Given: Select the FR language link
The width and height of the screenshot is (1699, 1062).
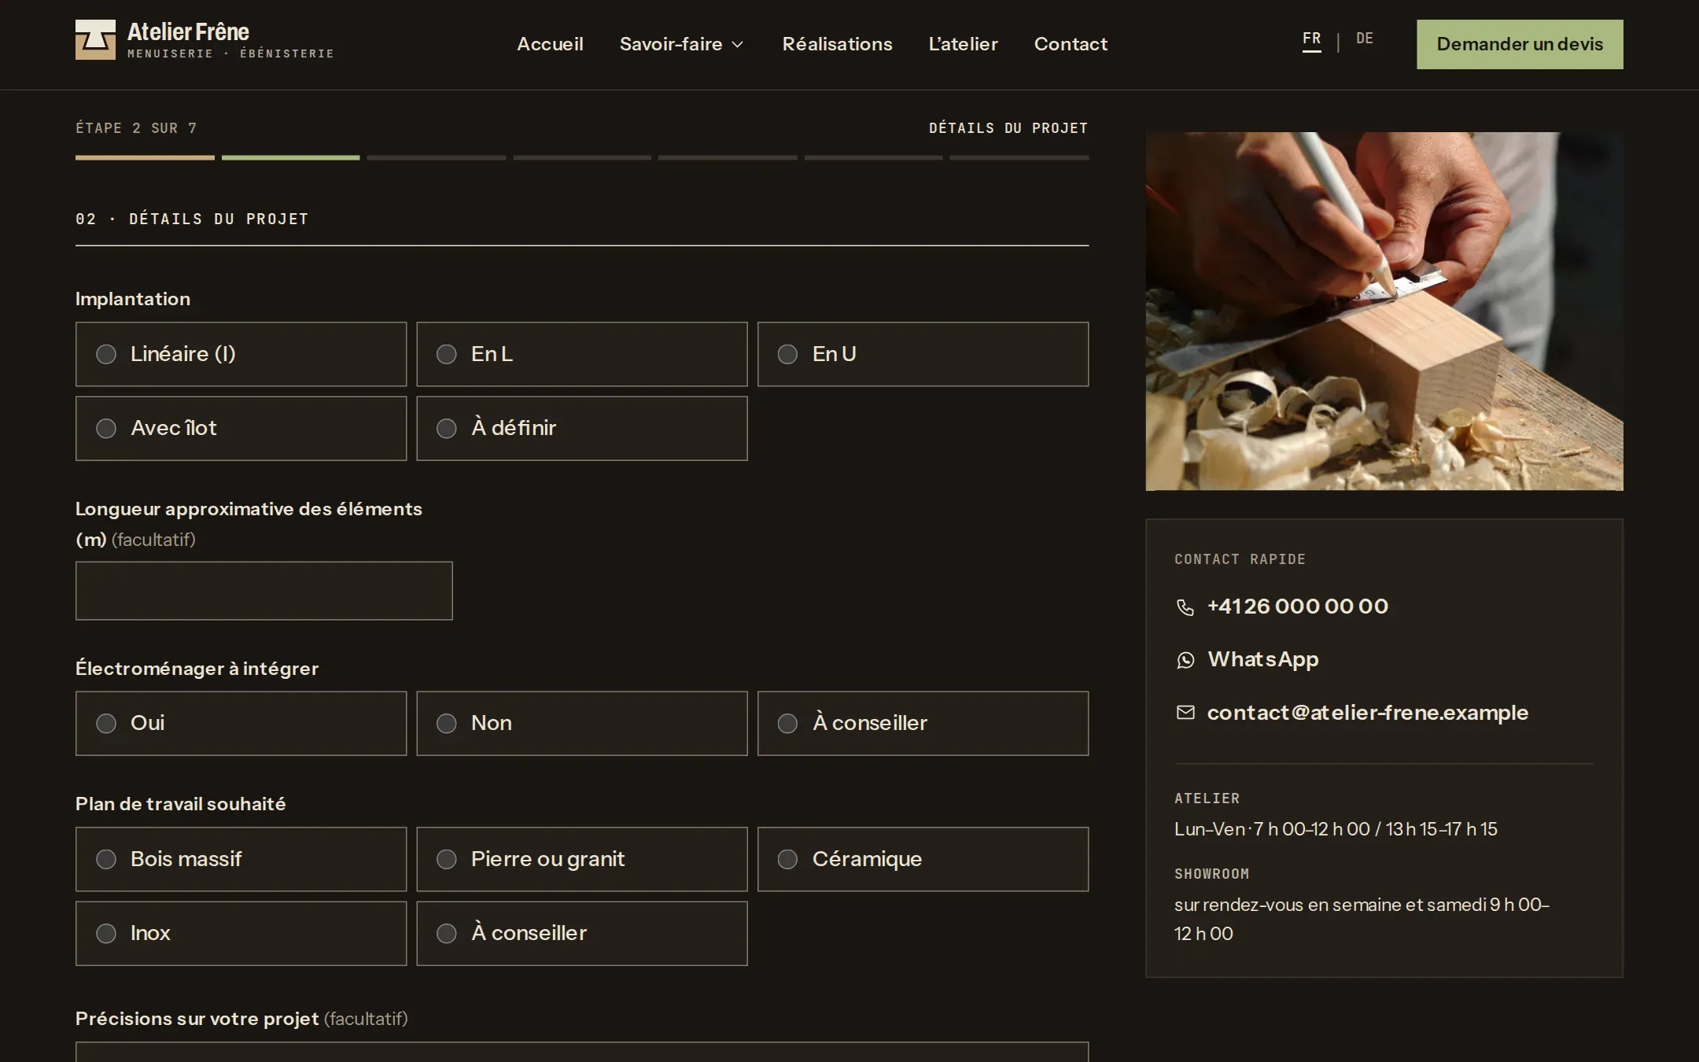Looking at the screenshot, I should [x=1311, y=39].
